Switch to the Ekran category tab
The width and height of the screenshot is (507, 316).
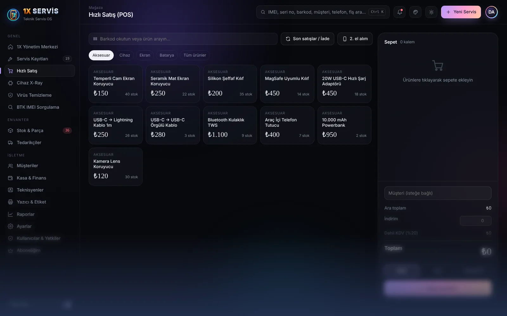point(145,55)
